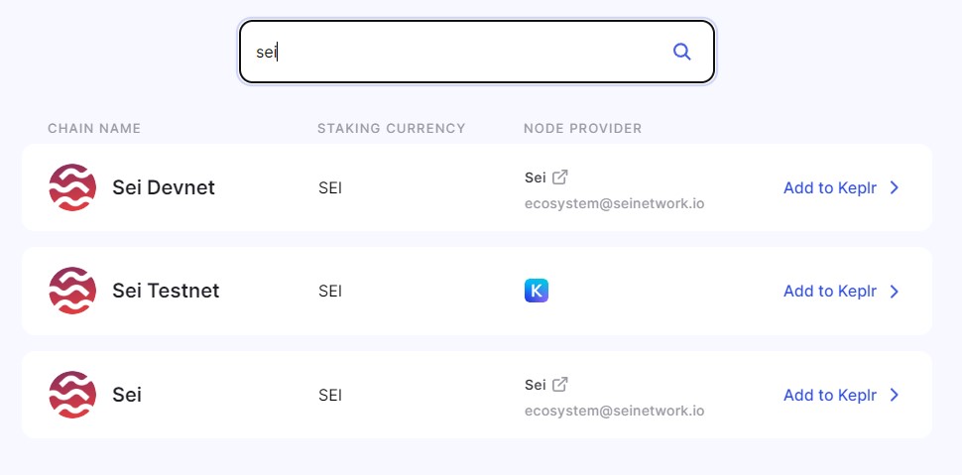Click chevron arrow in the Sei row
The image size is (962, 475).
click(x=895, y=395)
